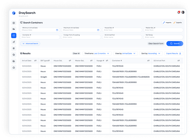
Task: Open calendar picker for Maximum Arrival Date
Action: click(98, 30)
